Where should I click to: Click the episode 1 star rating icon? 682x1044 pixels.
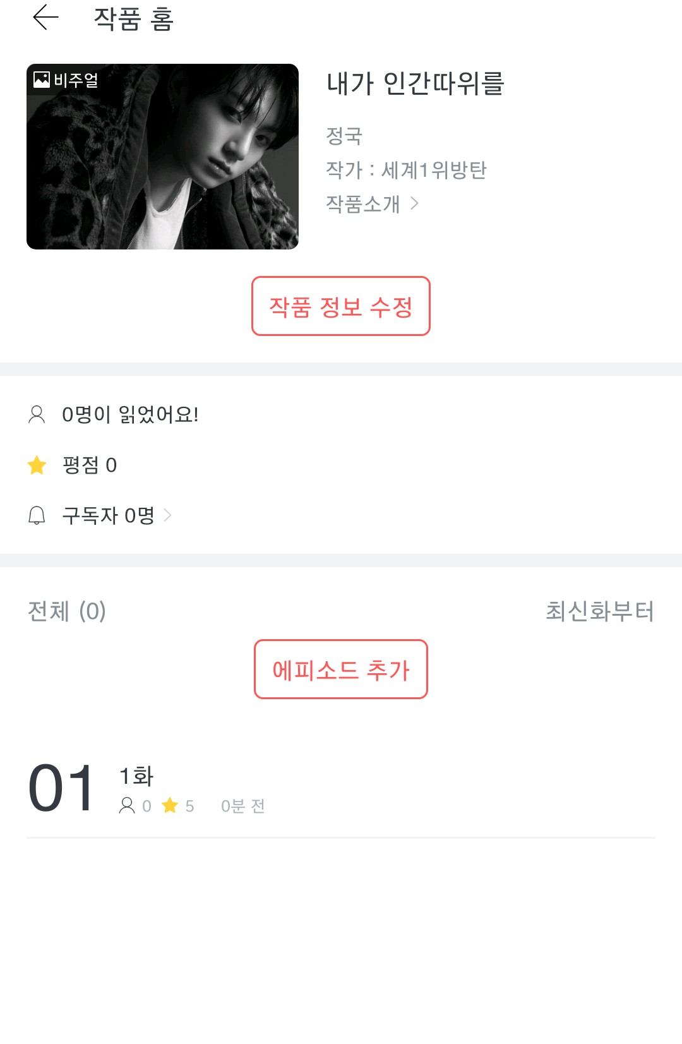tap(170, 805)
